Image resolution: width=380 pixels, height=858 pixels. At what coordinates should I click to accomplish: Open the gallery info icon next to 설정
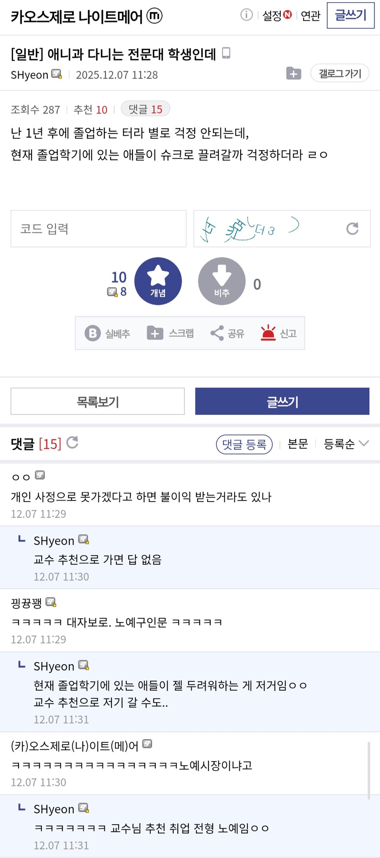tap(246, 15)
